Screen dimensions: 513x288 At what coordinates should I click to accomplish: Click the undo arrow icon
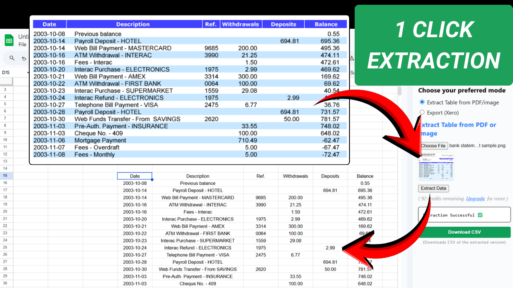24,58
